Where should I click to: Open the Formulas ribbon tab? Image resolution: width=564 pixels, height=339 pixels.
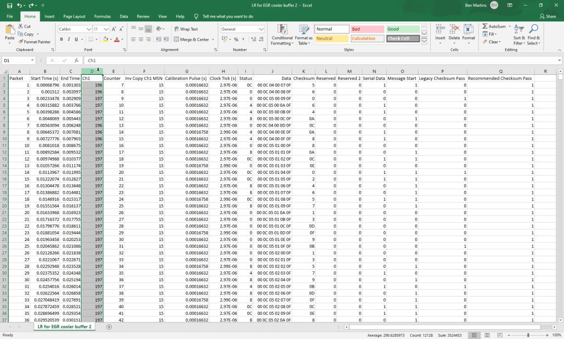(x=102, y=16)
